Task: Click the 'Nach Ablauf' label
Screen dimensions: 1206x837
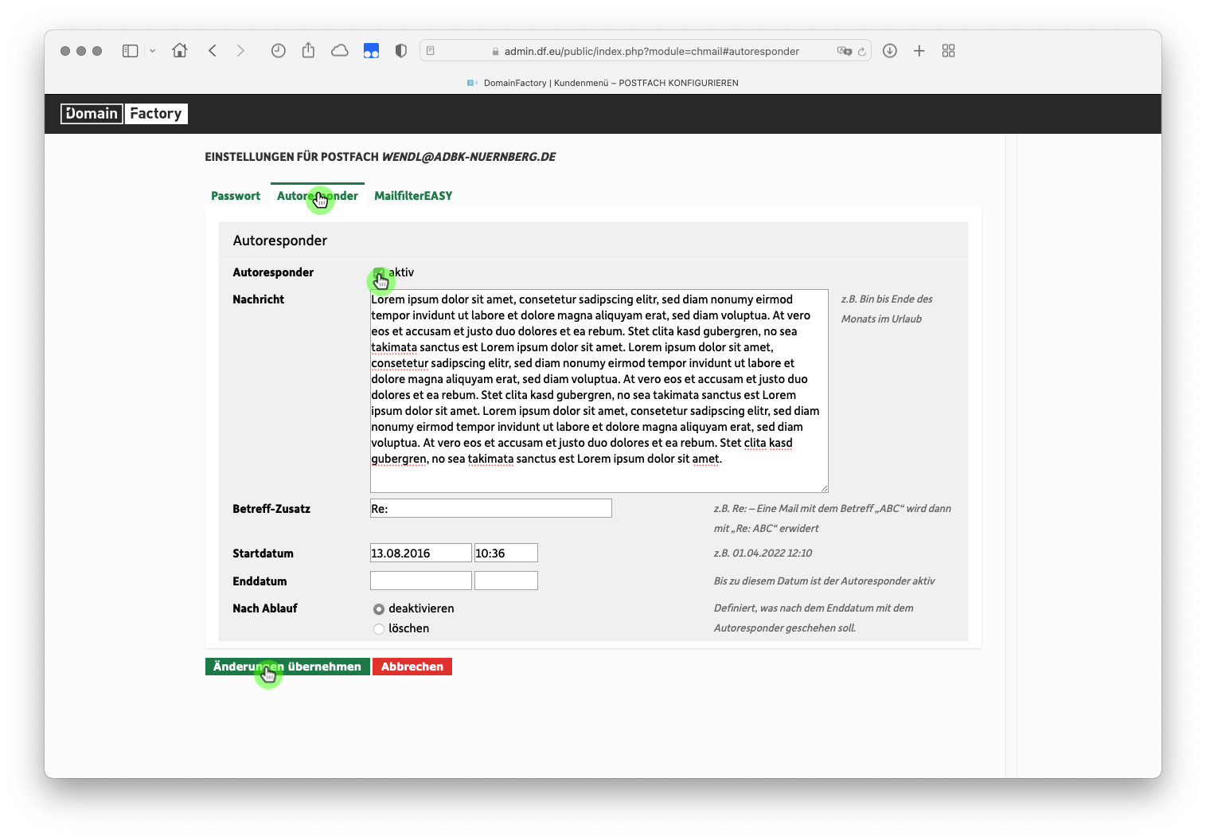Action: click(265, 608)
